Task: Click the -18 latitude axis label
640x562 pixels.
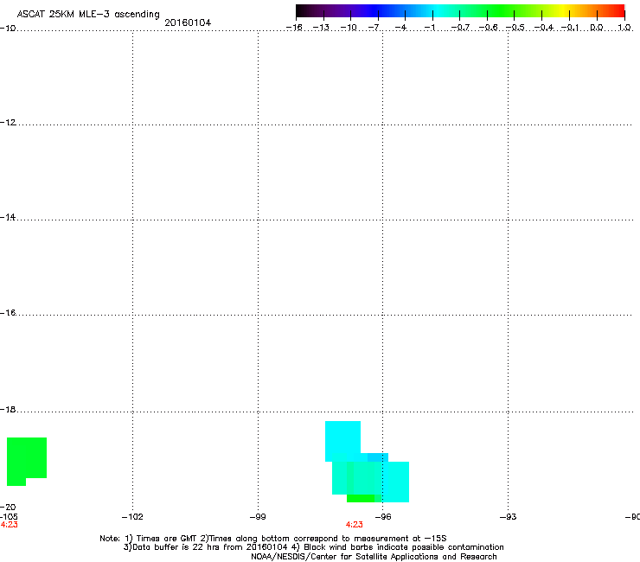Action: (x=8, y=409)
